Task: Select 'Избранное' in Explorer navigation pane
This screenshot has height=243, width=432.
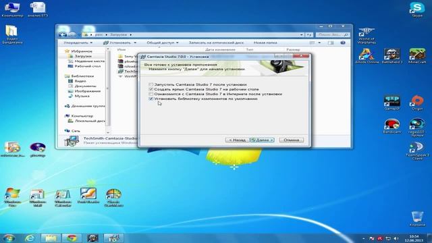Action: [82, 51]
